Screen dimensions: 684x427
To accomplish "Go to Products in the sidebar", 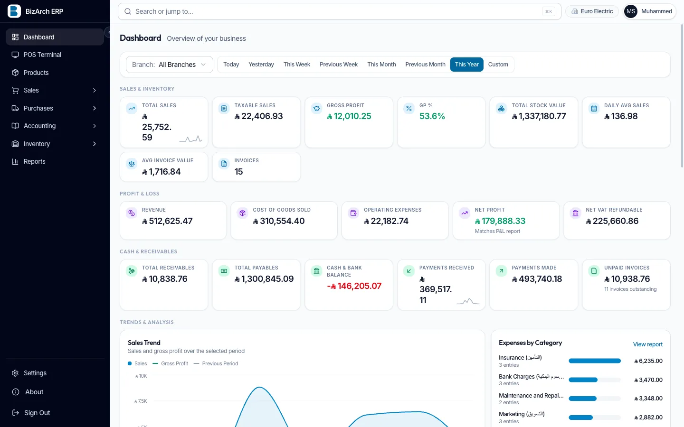I will (55, 73).
